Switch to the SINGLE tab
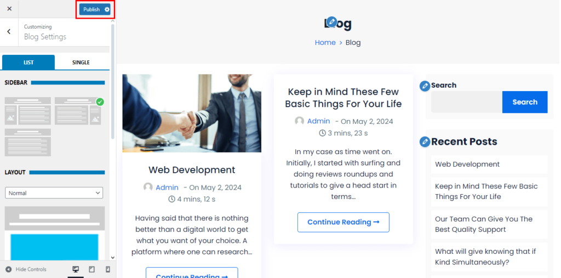 [81, 63]
